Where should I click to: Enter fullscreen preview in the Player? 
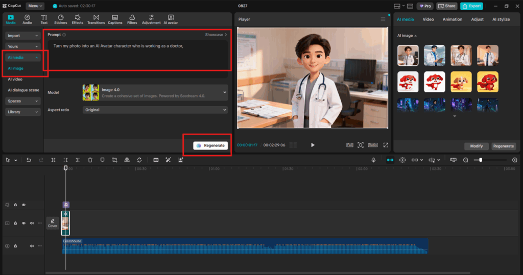pos(386,145)
